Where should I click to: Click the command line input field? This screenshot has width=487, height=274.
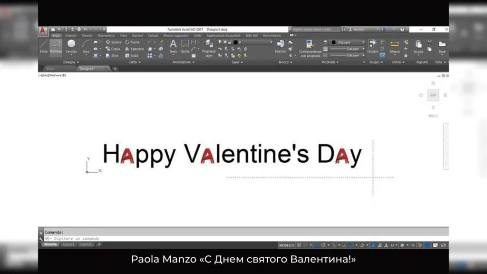coord(238,238)
